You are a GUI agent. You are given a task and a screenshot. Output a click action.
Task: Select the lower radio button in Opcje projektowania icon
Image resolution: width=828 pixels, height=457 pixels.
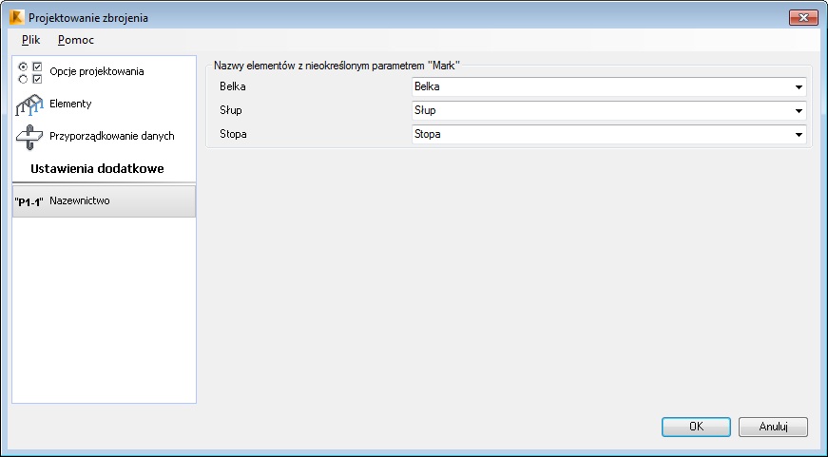pyautogui.click(x=23, y=79)
